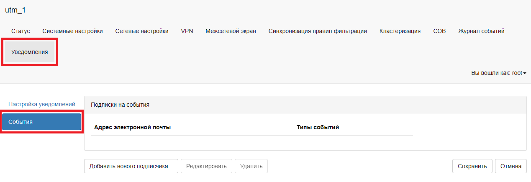Open Настройка уведомлений sidebar link

click(42, 104)
